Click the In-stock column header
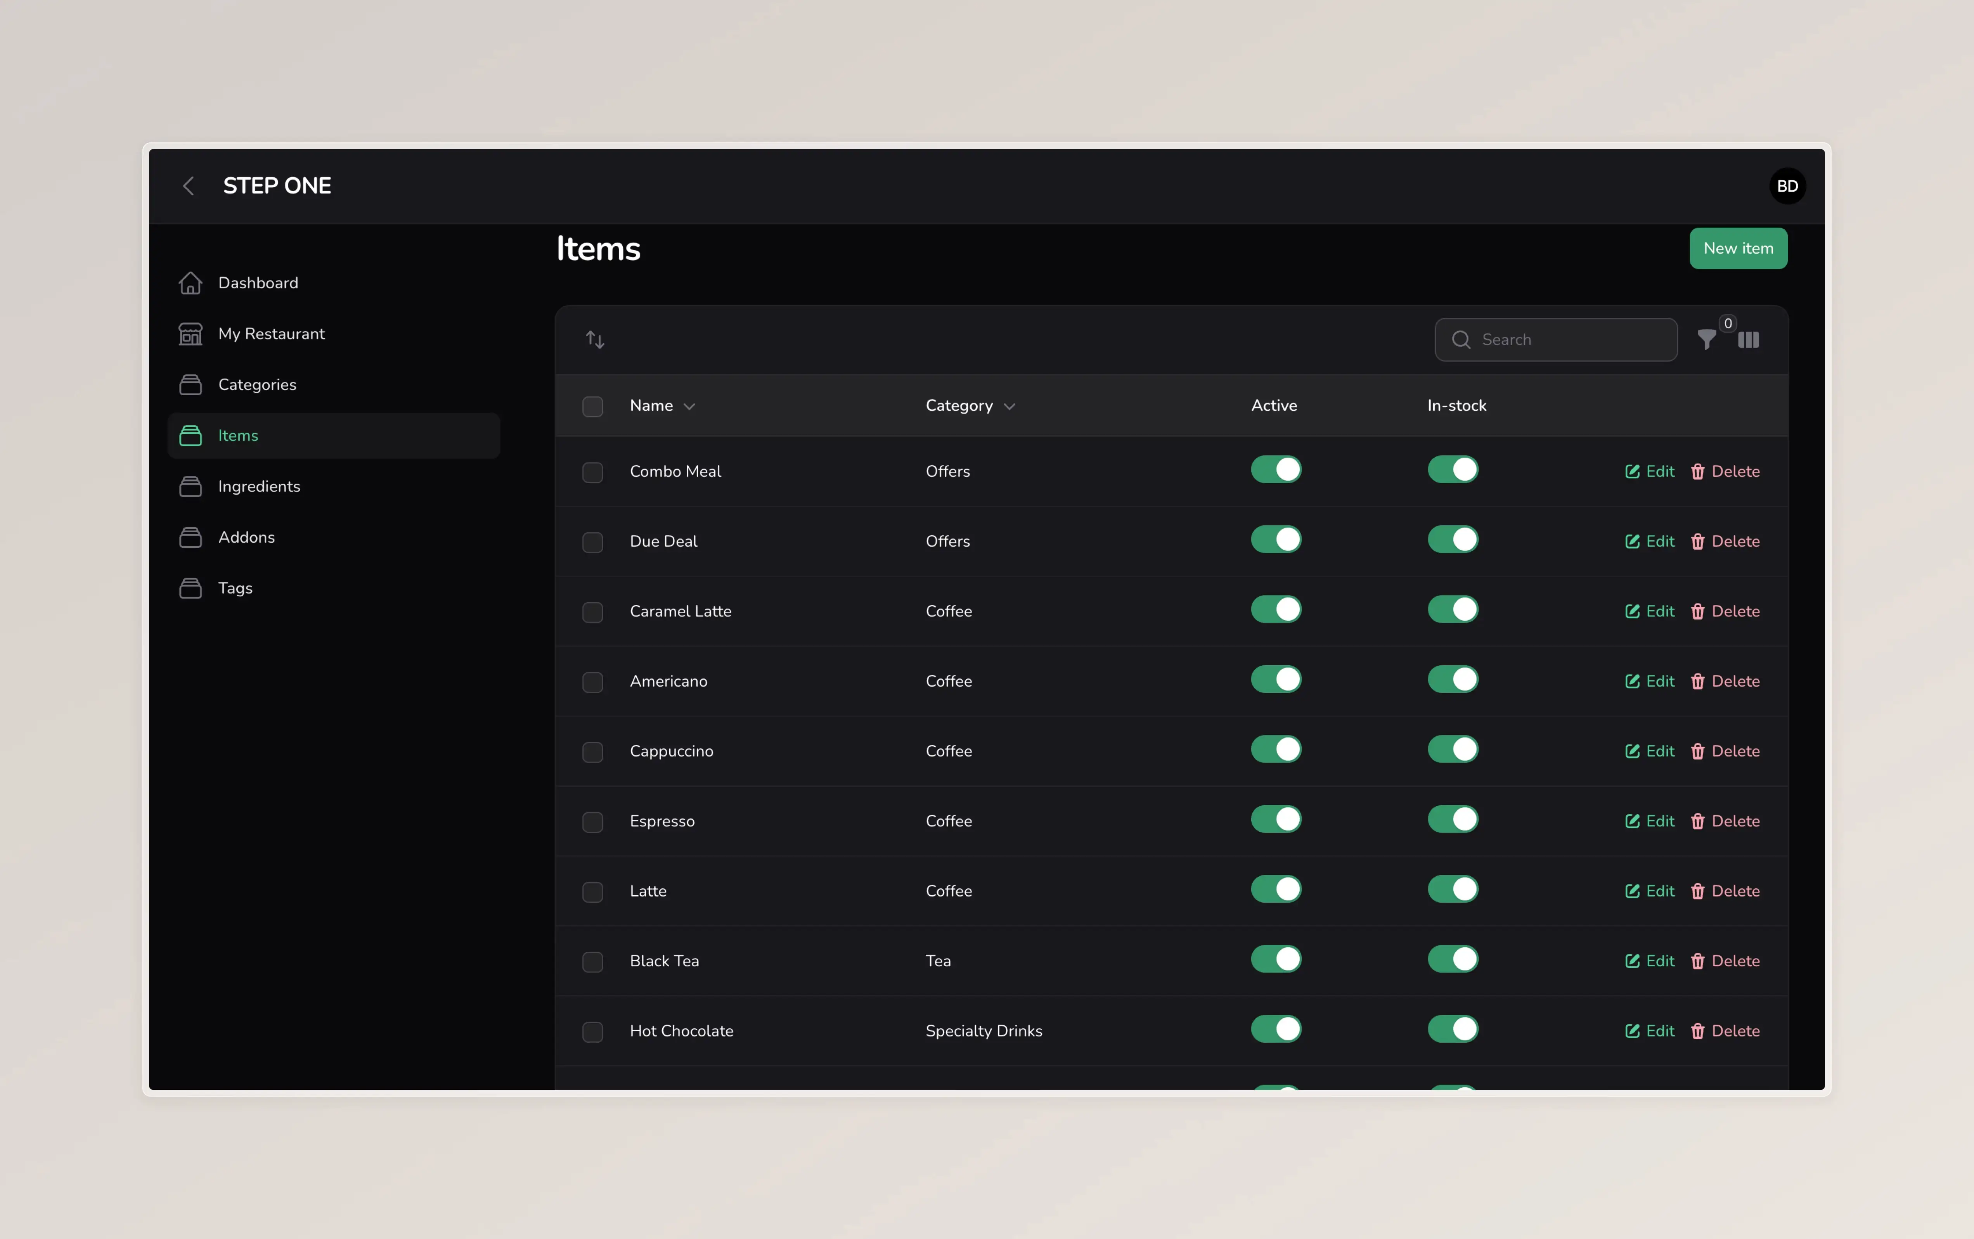Screen dimensions: 1974x1239 [1456, 405]
